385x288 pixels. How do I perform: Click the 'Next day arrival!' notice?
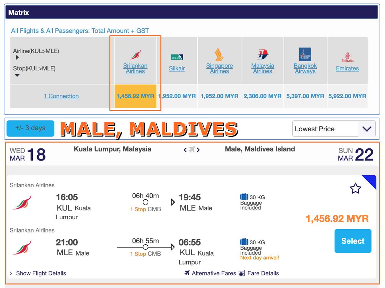coord(260,258)
